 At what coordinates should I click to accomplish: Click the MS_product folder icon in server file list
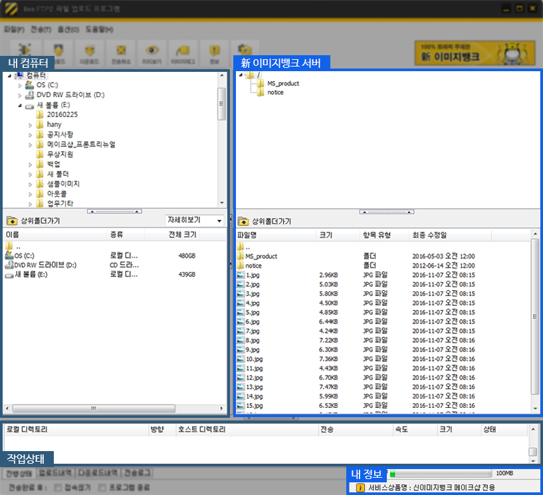[241, 256]
